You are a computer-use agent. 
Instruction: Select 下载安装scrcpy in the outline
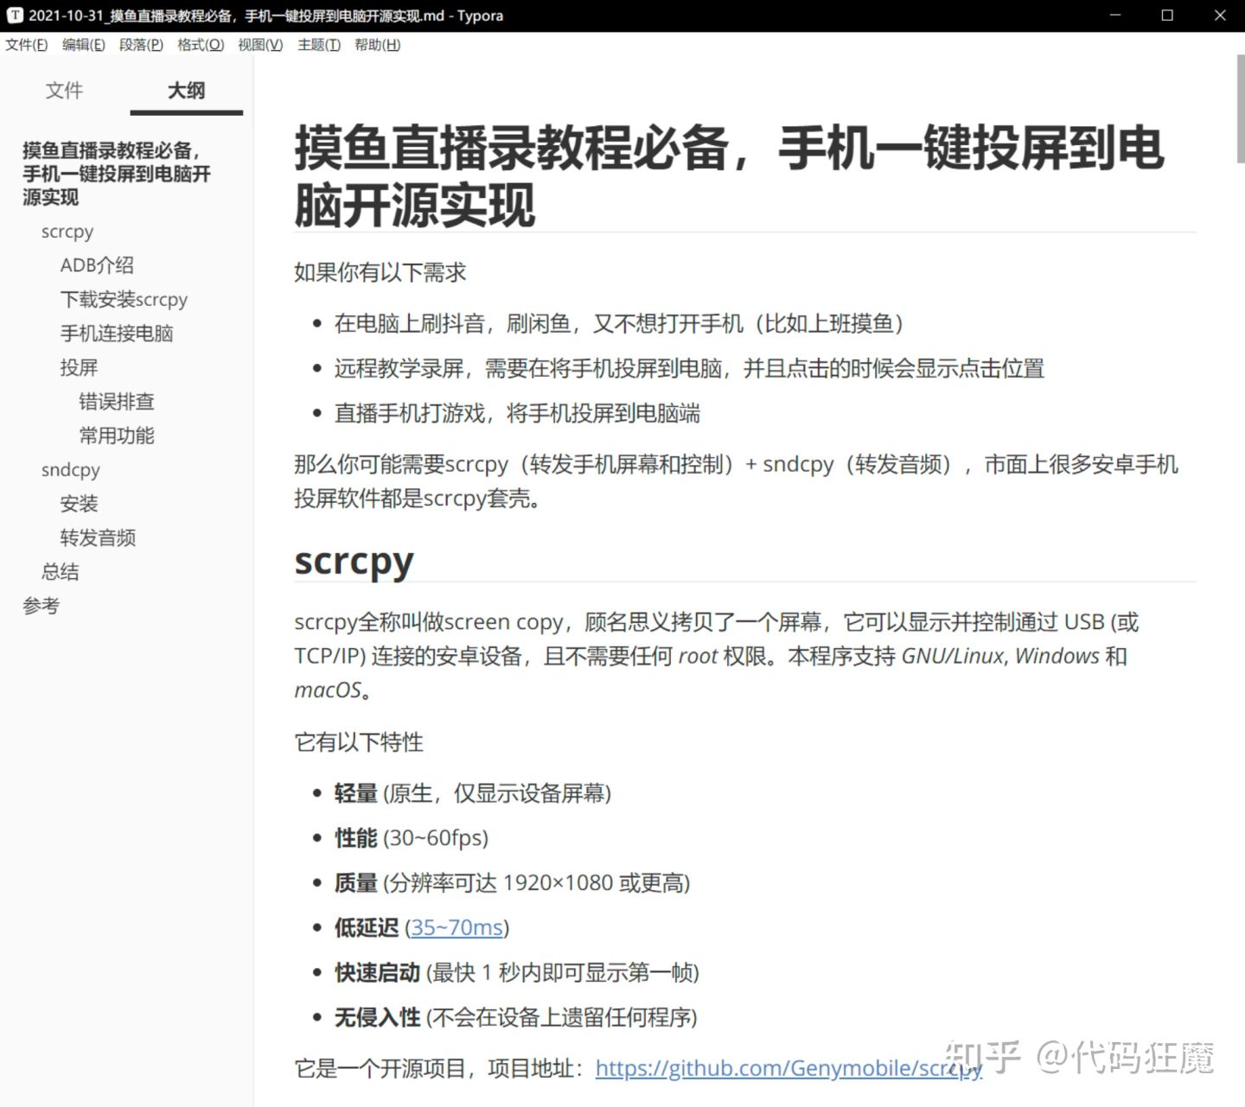124,300
